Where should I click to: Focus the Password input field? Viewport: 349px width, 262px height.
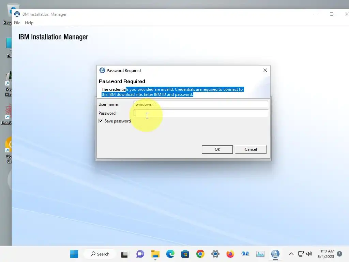click(x=201, y=113)
